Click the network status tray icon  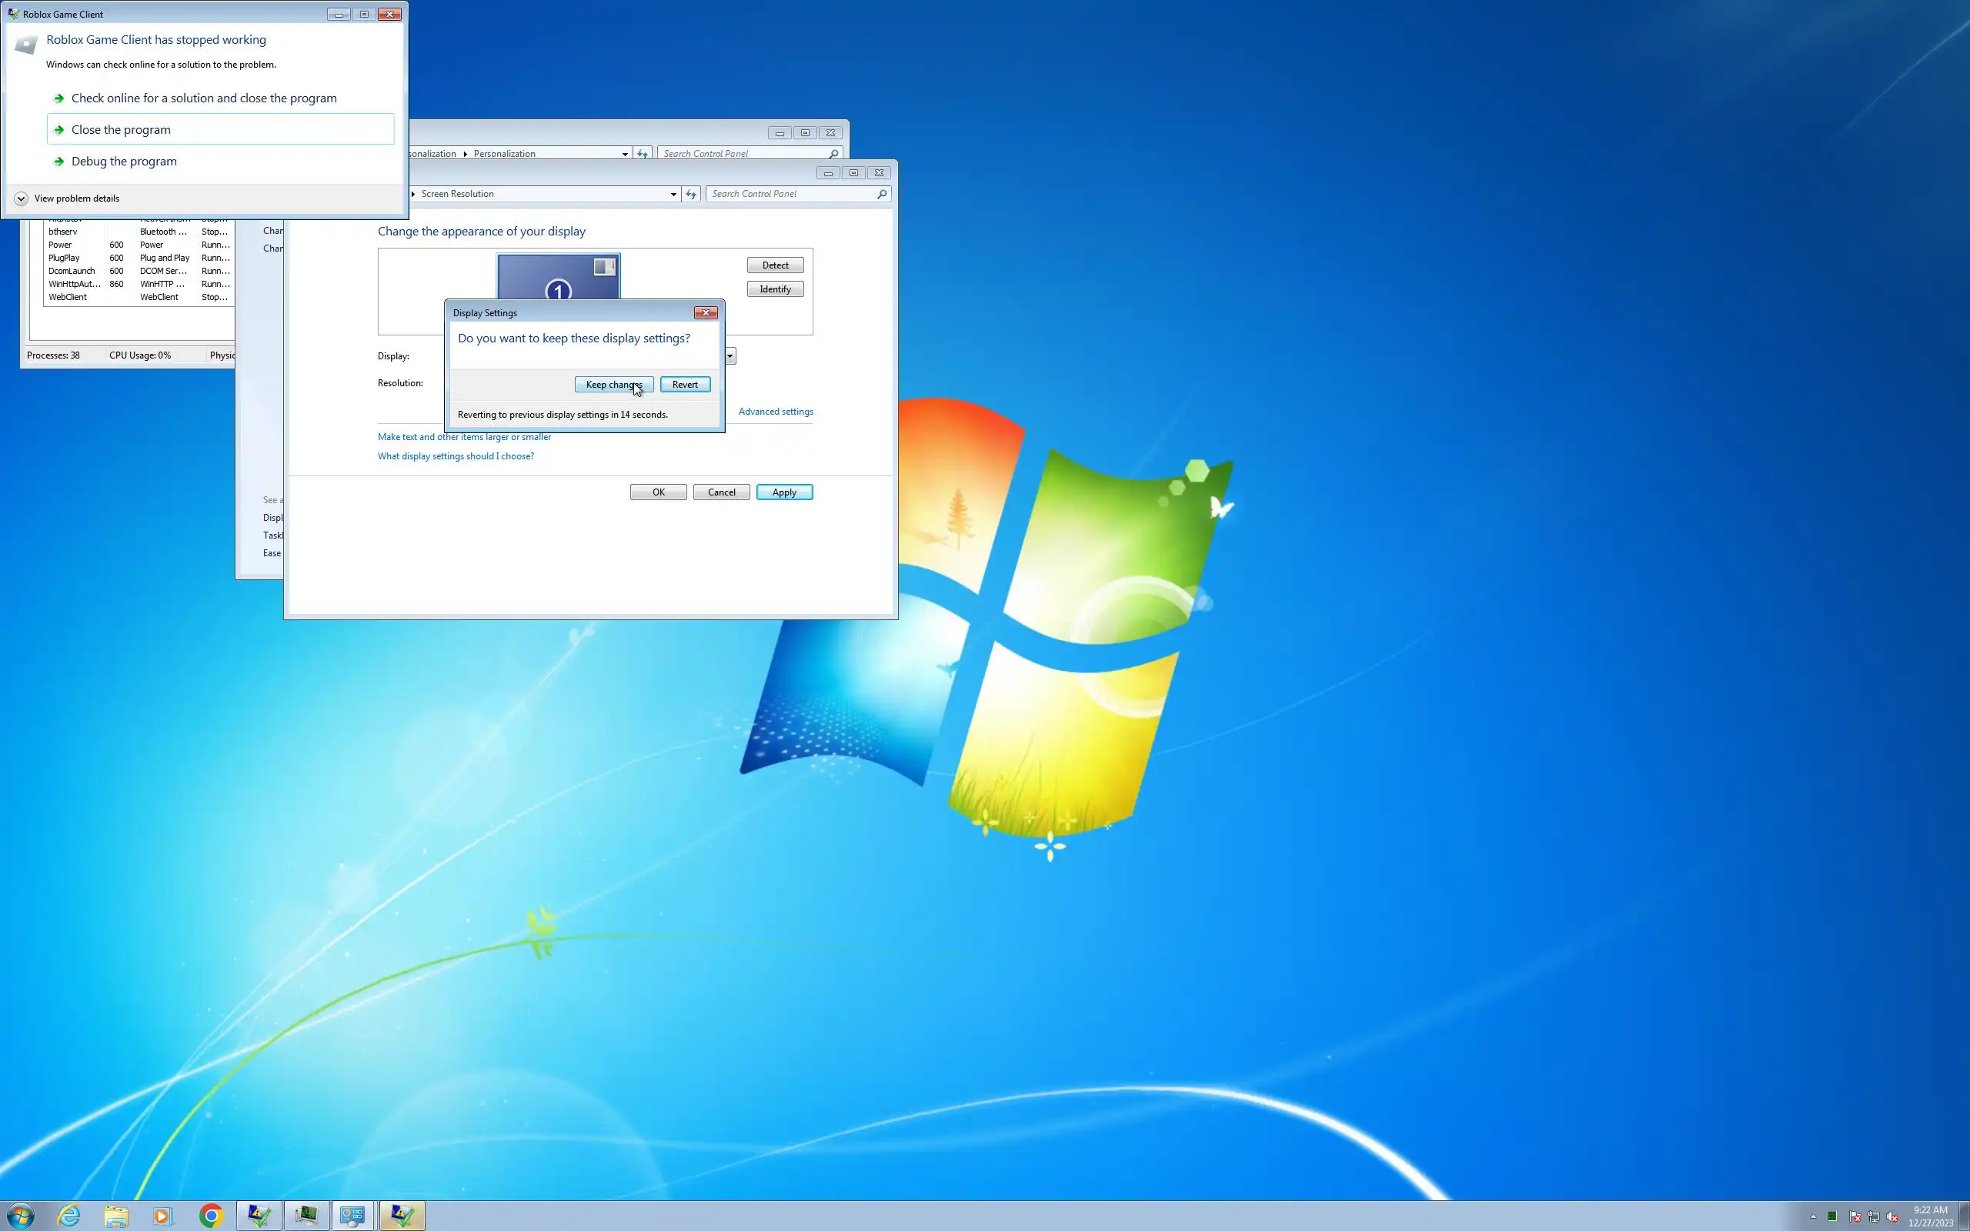[1874, 1217]
